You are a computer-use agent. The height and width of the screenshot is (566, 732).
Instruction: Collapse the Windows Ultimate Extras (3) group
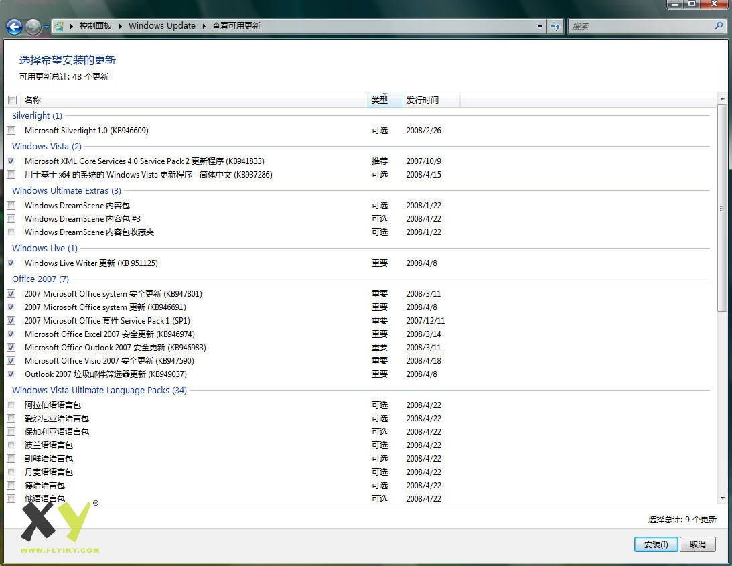pos(66,190)
